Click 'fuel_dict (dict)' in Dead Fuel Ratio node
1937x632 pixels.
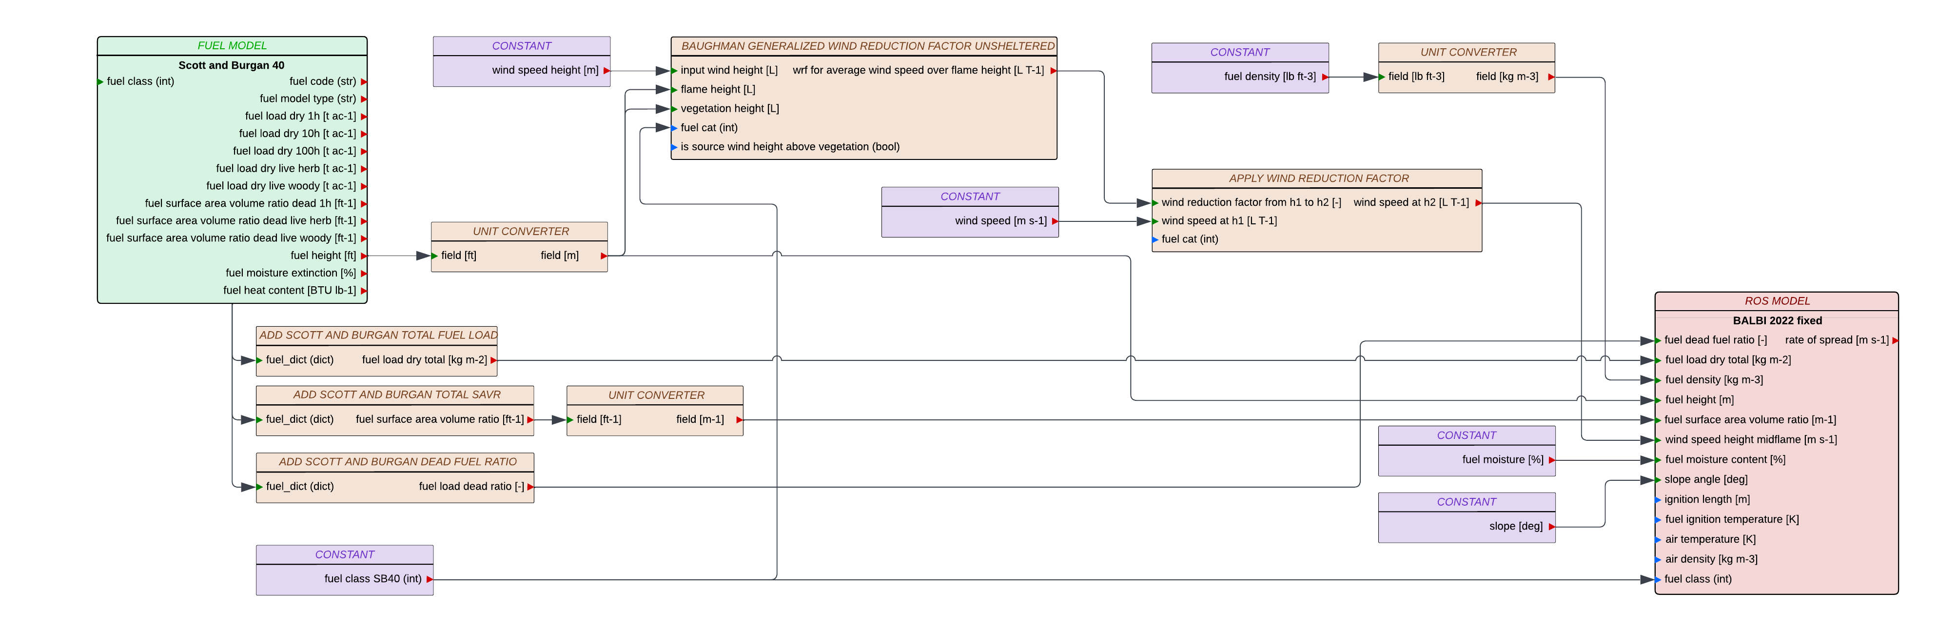click(x=299, y=487)
